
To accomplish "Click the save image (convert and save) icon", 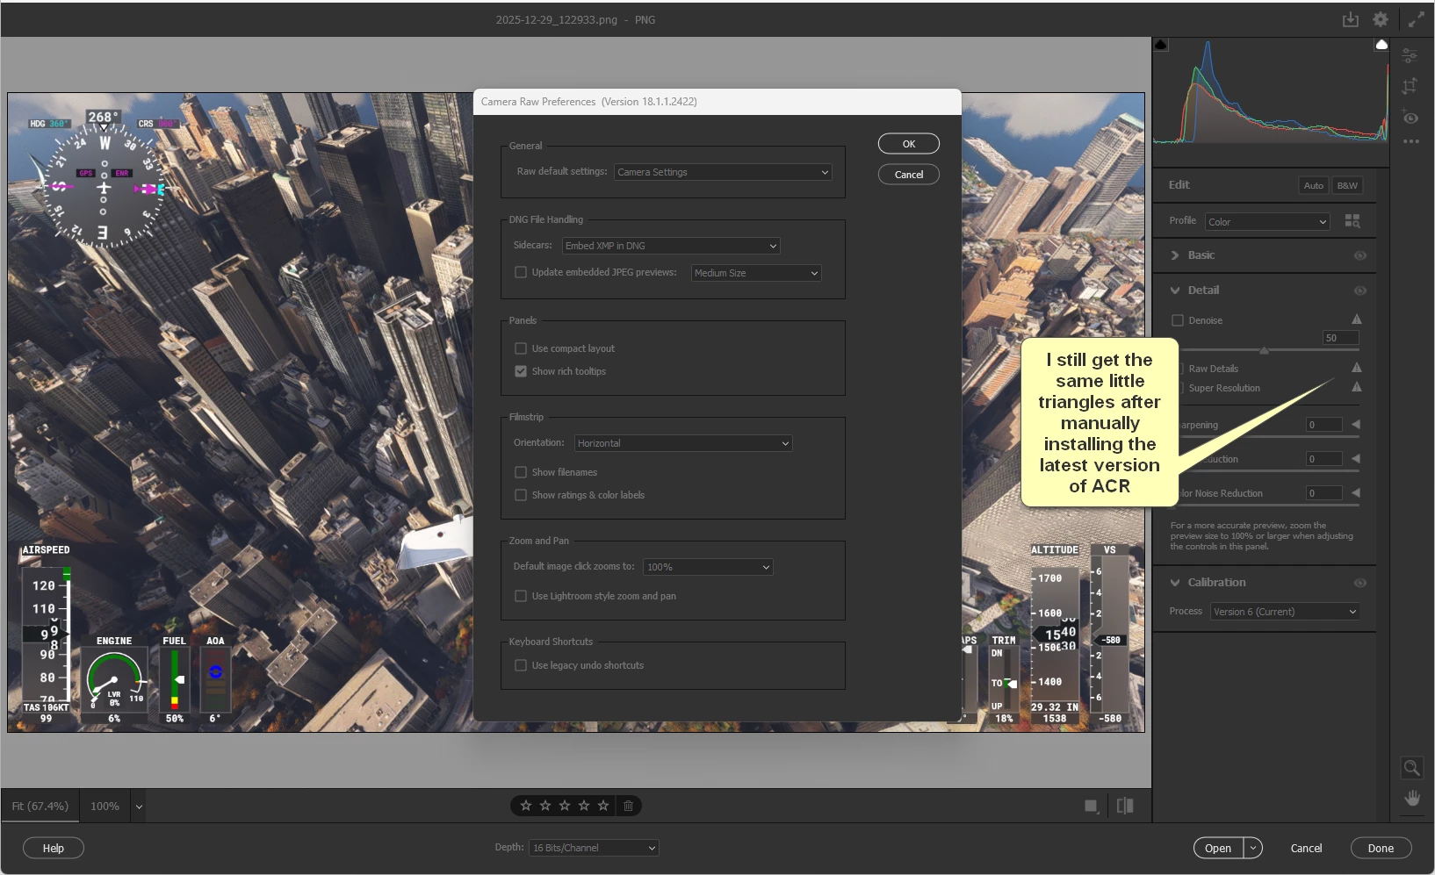I will [1351, 19].
